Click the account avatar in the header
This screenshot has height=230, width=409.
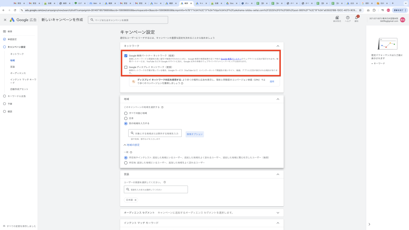403,20
